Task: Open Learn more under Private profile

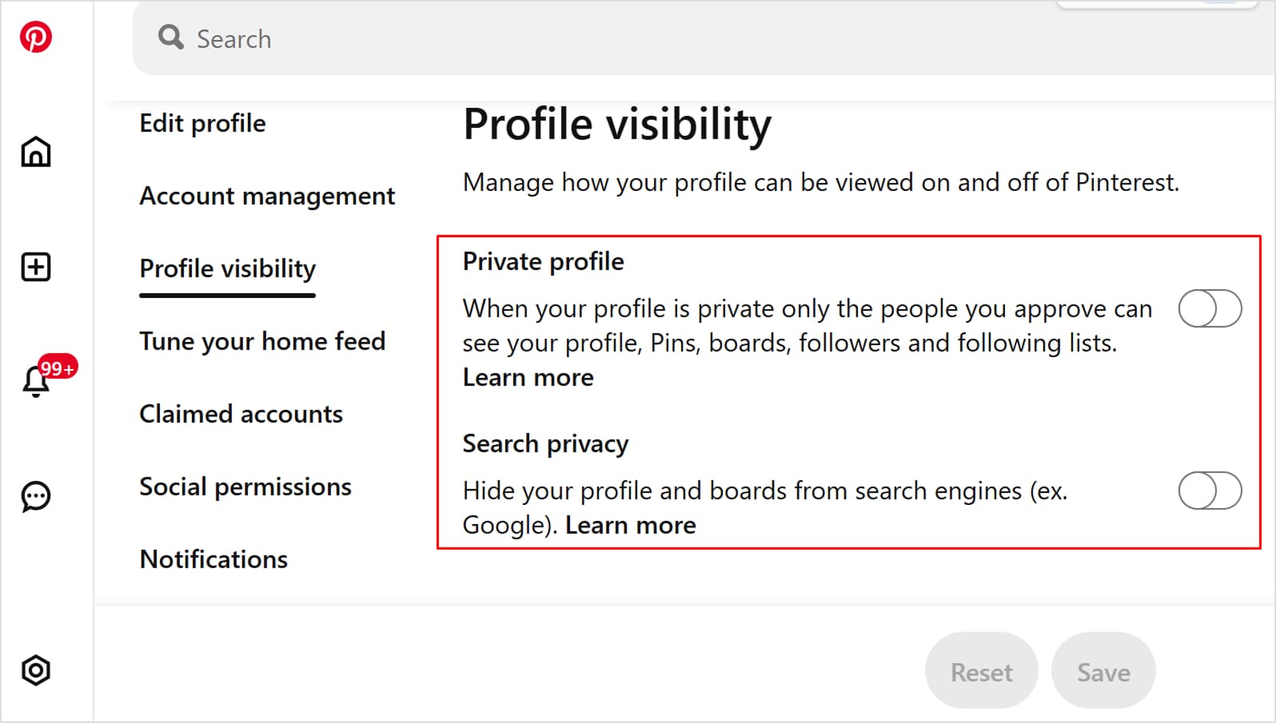Action: (x=528, y=377)
